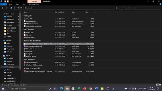162x91 pixels.
Task: Open the OBS folder in sidebar
Action: pyautogui.click(x=8, y=34)
